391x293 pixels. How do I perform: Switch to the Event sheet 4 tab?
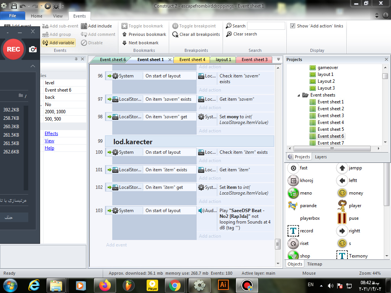192,60
